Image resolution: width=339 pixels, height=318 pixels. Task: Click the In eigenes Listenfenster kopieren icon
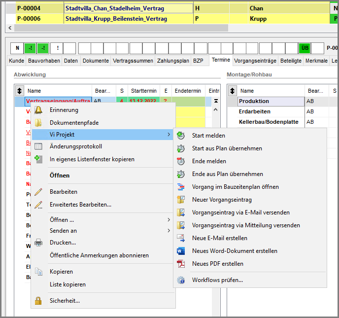coord(38,159)
